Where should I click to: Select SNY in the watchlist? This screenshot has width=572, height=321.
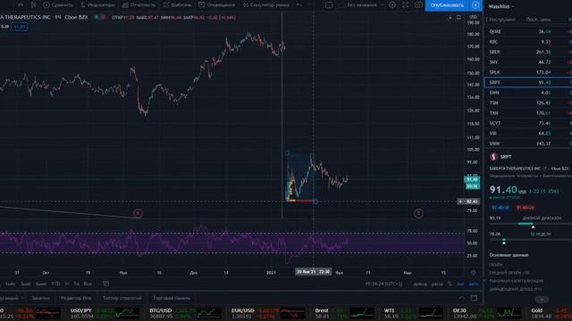pyautogui.click(x=528, y=62)
